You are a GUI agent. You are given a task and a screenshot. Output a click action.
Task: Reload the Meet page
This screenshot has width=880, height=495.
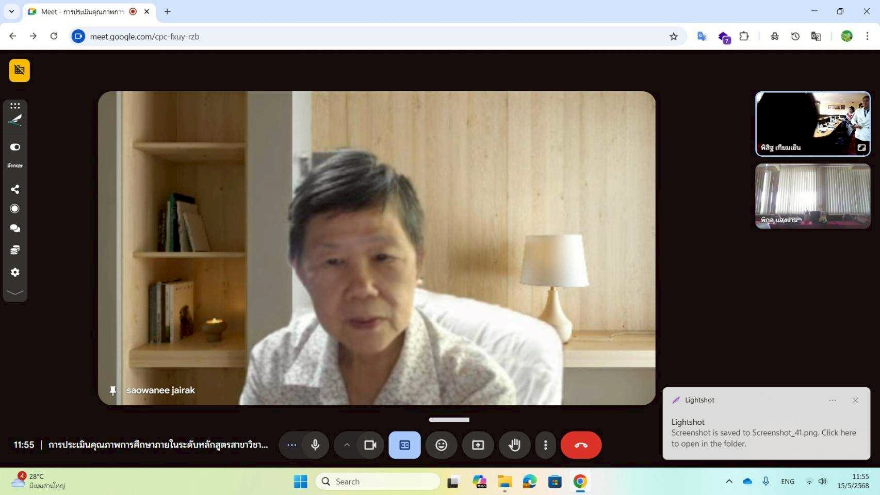[x=54, y=36]
